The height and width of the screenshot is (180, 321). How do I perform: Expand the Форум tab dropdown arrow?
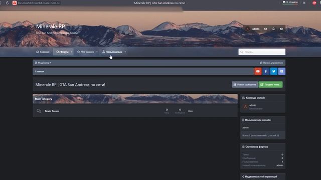click(x=71, y=52)
